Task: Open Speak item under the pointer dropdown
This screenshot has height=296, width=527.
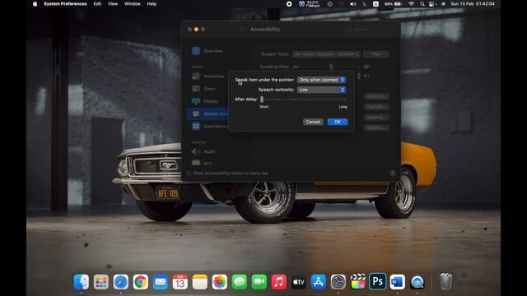Action: coord(321,80)
